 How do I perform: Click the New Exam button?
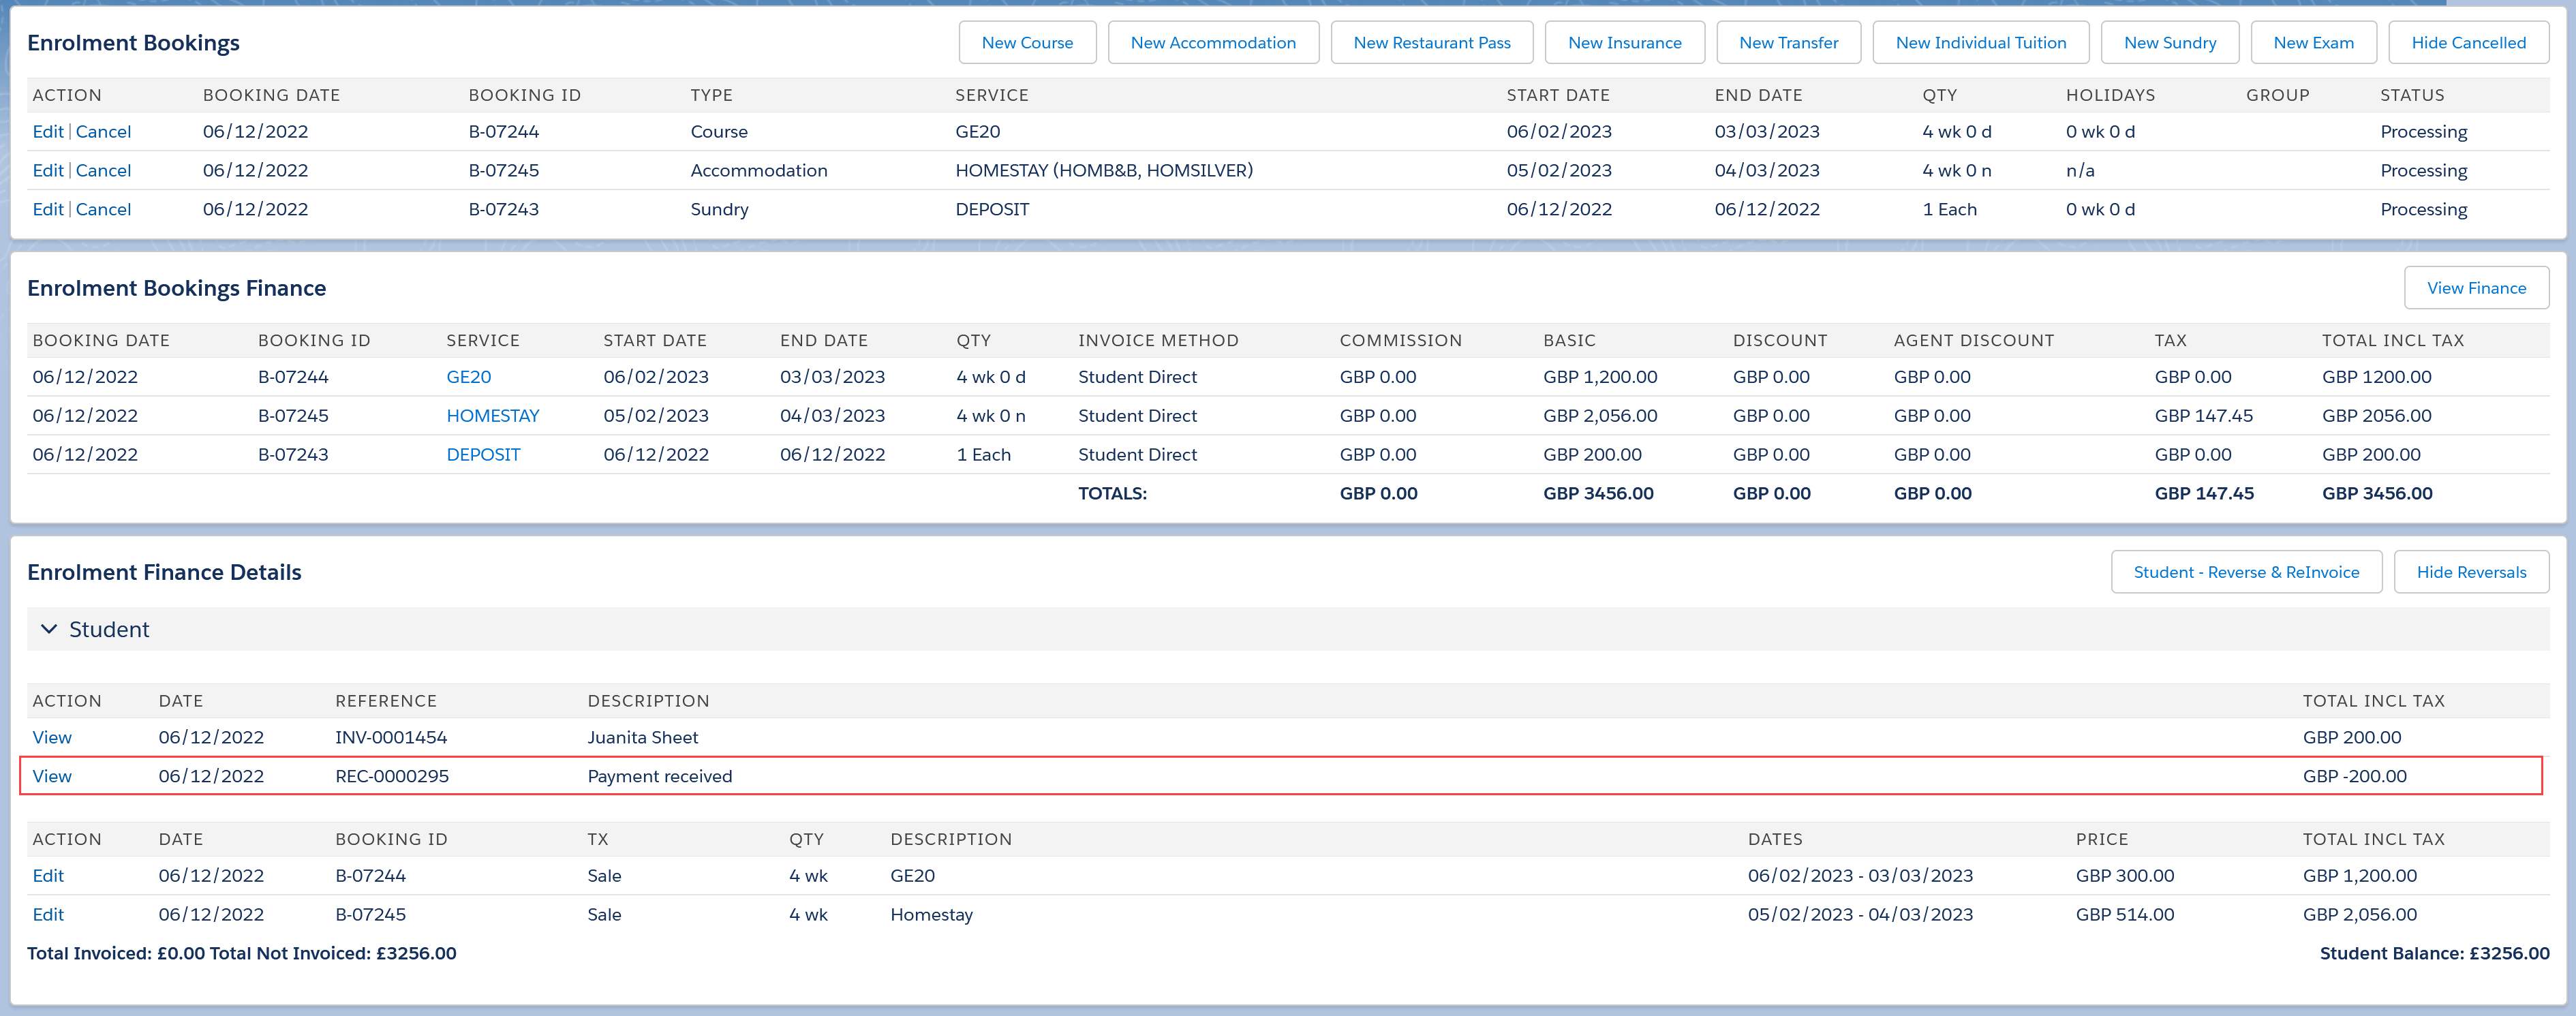click(2312, 43)
